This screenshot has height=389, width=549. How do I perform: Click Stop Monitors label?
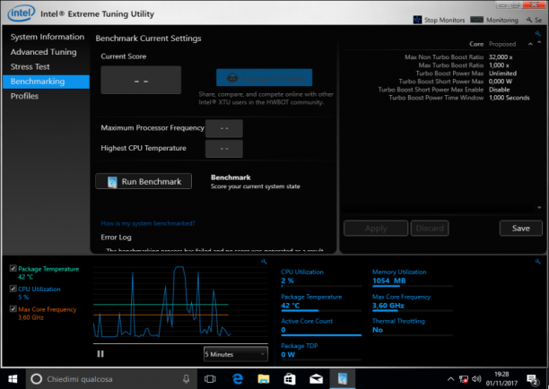tap(444, 20)
